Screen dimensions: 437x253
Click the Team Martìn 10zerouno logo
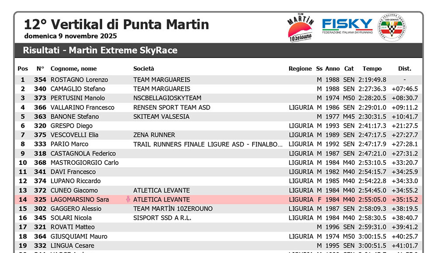point(300,28)
